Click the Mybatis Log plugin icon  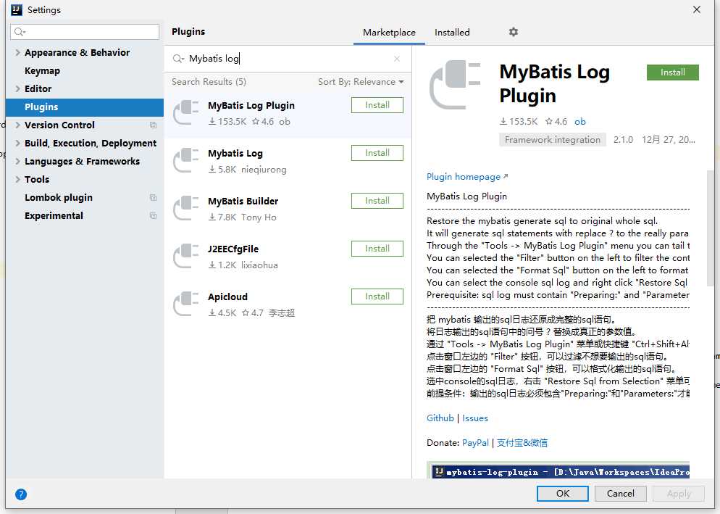pyautogui.click(x=186, y=160)
